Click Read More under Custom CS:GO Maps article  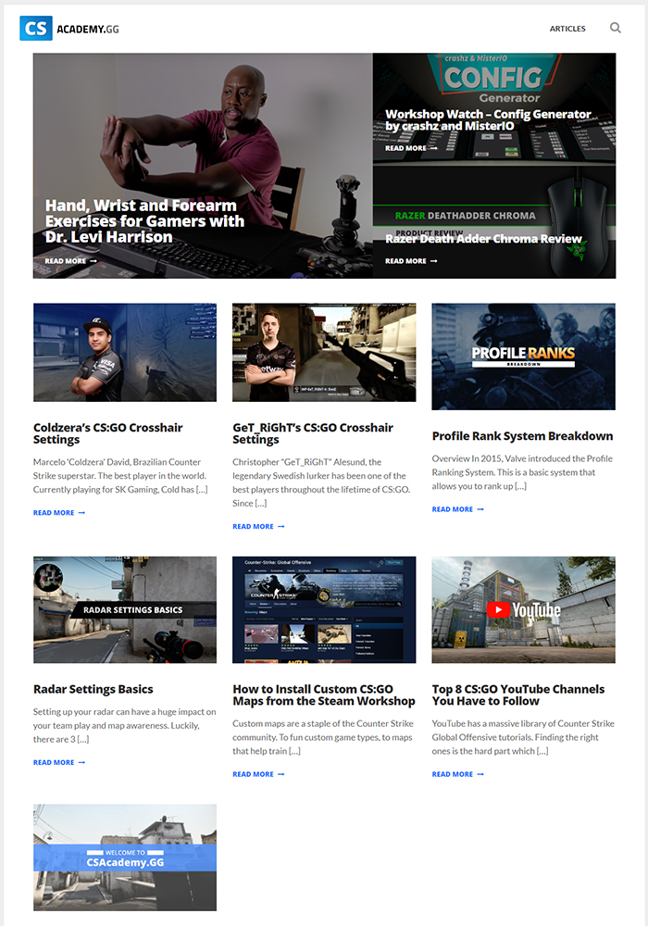tap(258, 774)
